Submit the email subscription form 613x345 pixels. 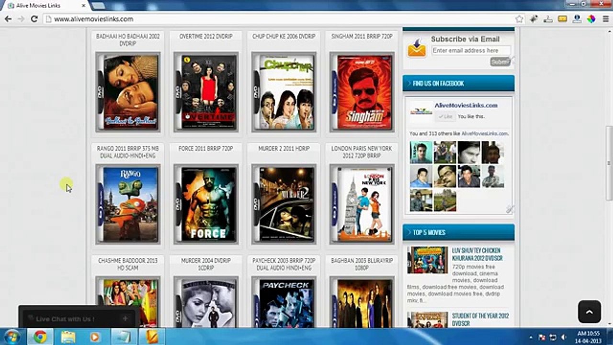point(500,62)
